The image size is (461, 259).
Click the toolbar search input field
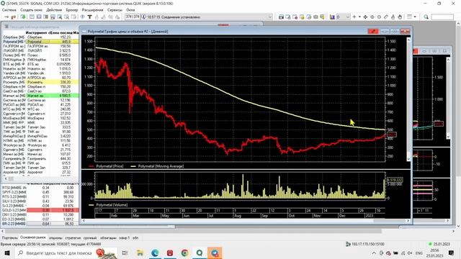point(442,17)
